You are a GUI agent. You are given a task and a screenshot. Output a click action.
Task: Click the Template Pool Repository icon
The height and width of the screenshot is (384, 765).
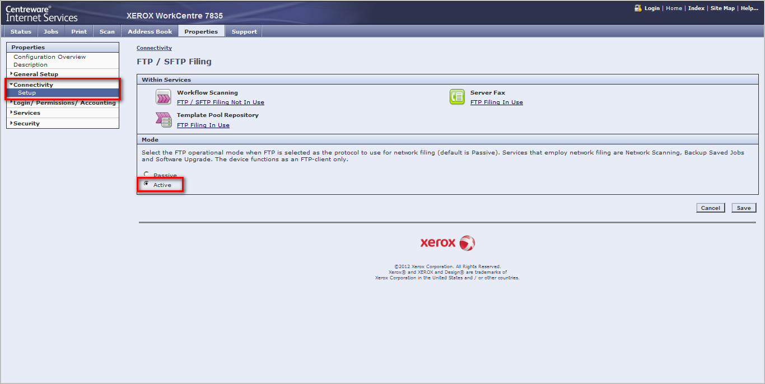tap(163, 119)
